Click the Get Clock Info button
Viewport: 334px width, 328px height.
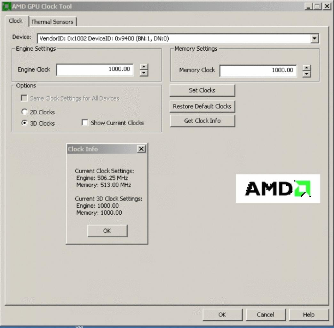coord(203,121)
